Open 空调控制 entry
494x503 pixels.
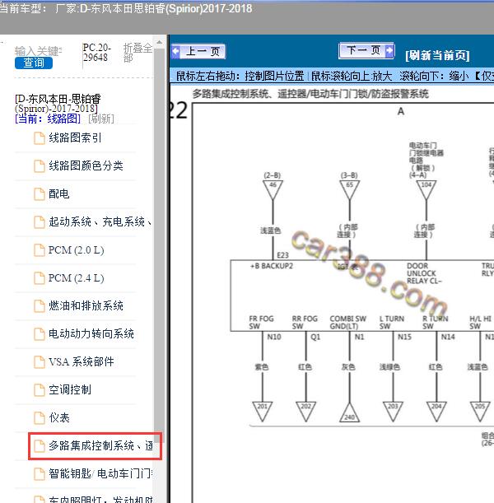pos(70,389)
